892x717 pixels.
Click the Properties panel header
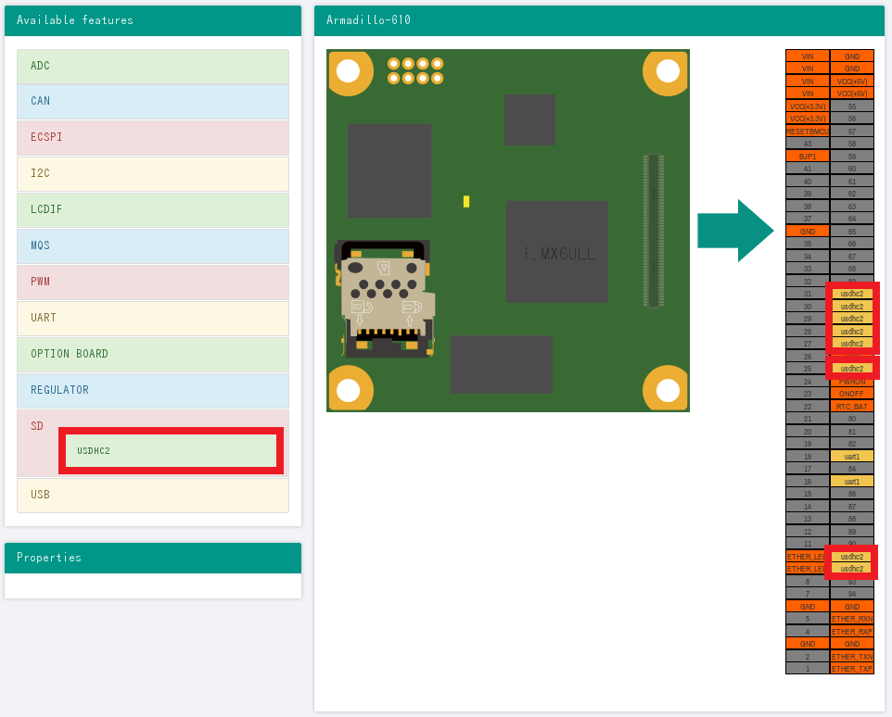pos(152,558)
